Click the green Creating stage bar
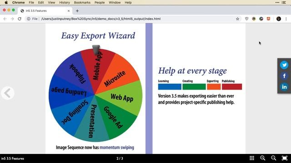 tap(194, 86)
